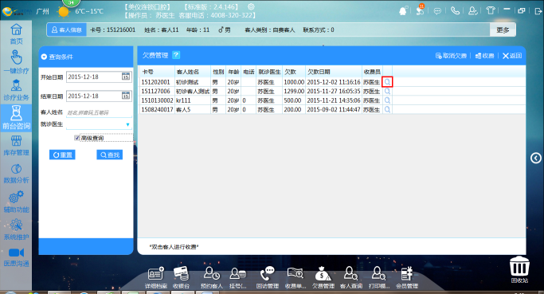Image resolution: width=544 pixels, height=294 pixels.
Task: Click the 客人姓名 search input
Action: point(99,112)
